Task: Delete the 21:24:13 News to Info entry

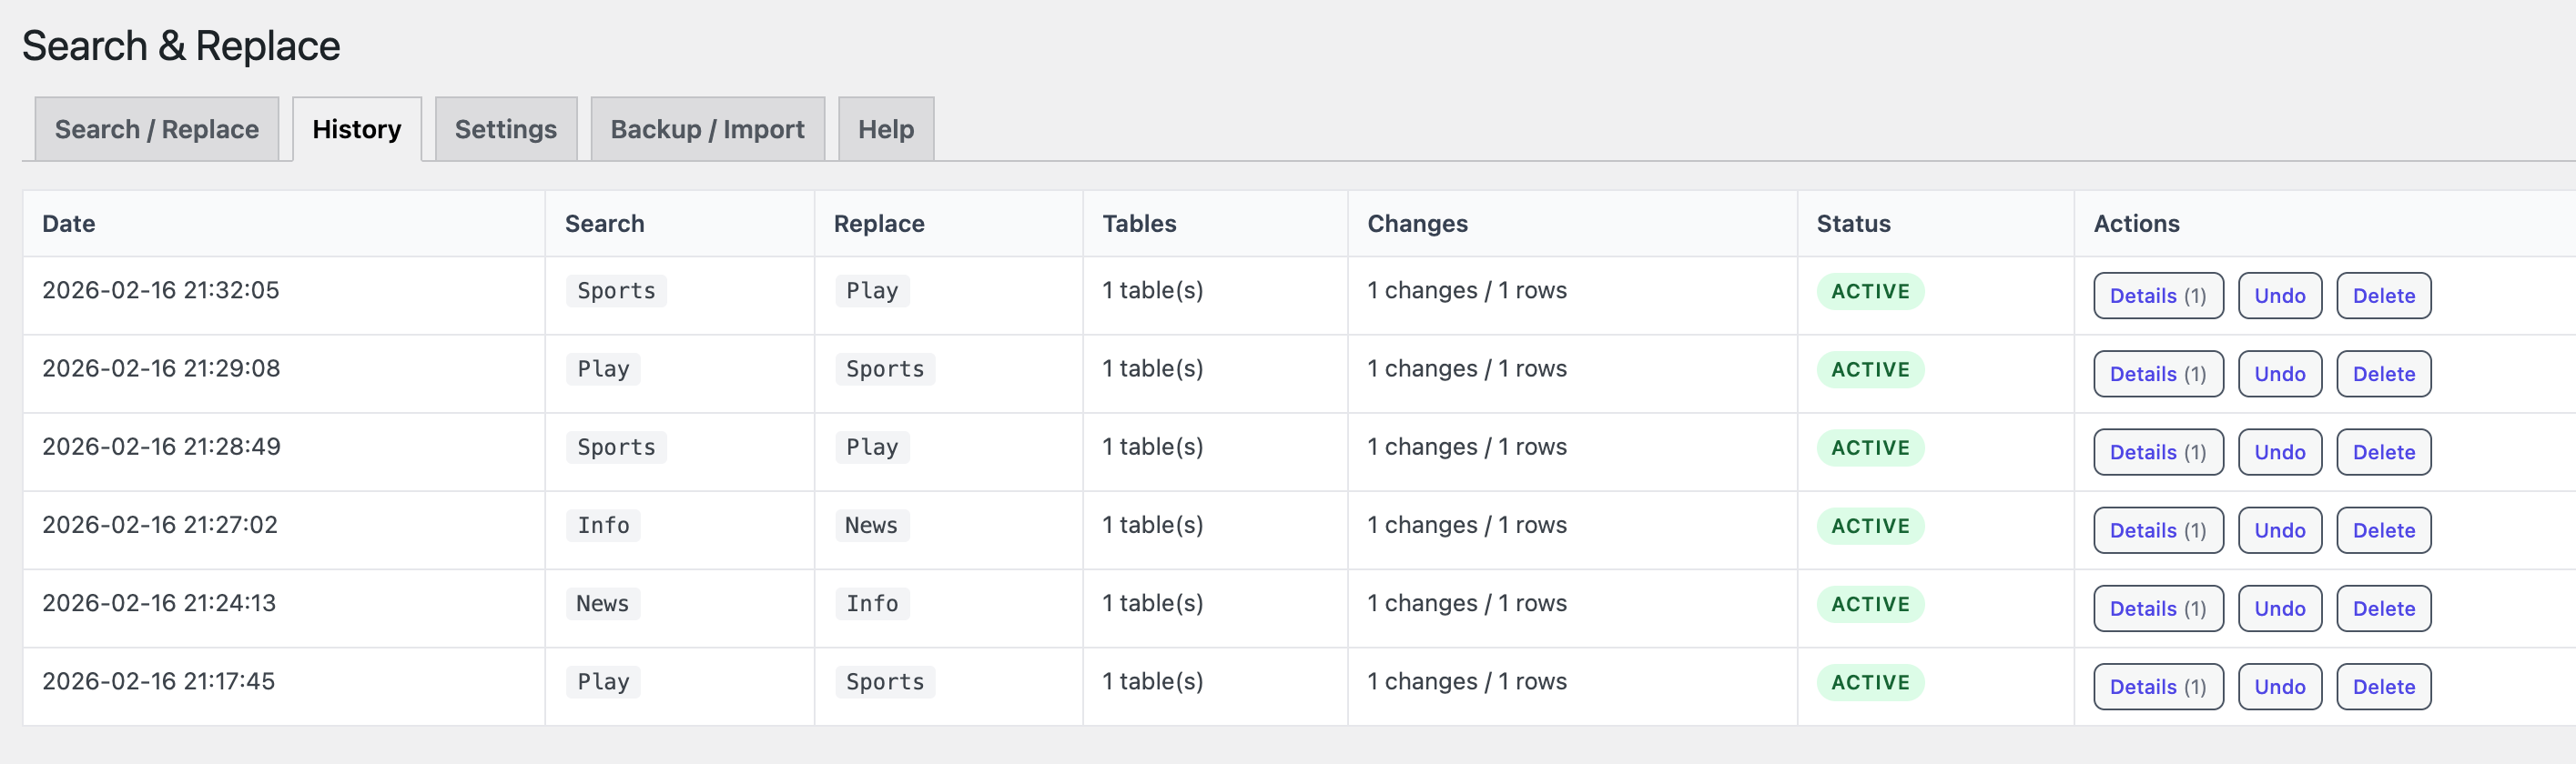Action: coord(2383,608)
